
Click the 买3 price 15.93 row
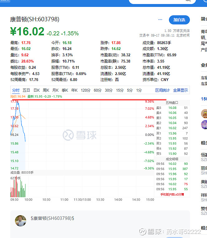point(172,144)
